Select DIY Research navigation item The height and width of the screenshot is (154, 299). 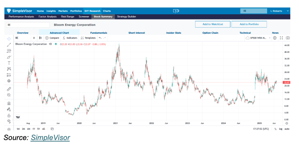pos(92,11)
